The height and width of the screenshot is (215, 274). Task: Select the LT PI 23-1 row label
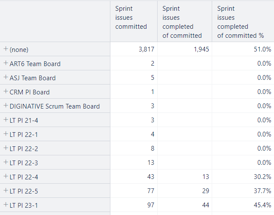(x=24, y=205)
